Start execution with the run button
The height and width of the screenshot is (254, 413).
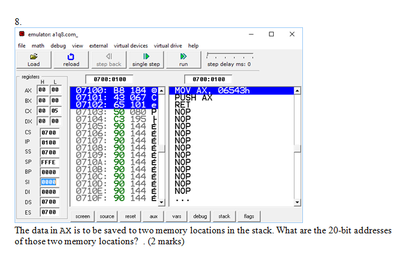183,60
